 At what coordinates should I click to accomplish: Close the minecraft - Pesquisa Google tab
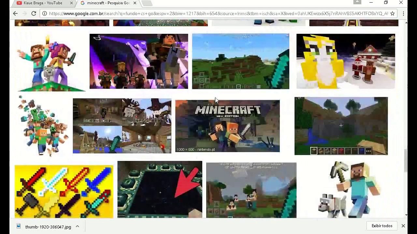pyautogui.click(x=135, y=3)
